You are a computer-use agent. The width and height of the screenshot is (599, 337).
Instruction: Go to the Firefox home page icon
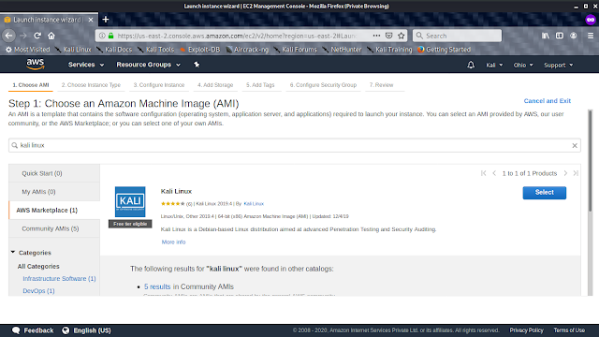(51, 36)
